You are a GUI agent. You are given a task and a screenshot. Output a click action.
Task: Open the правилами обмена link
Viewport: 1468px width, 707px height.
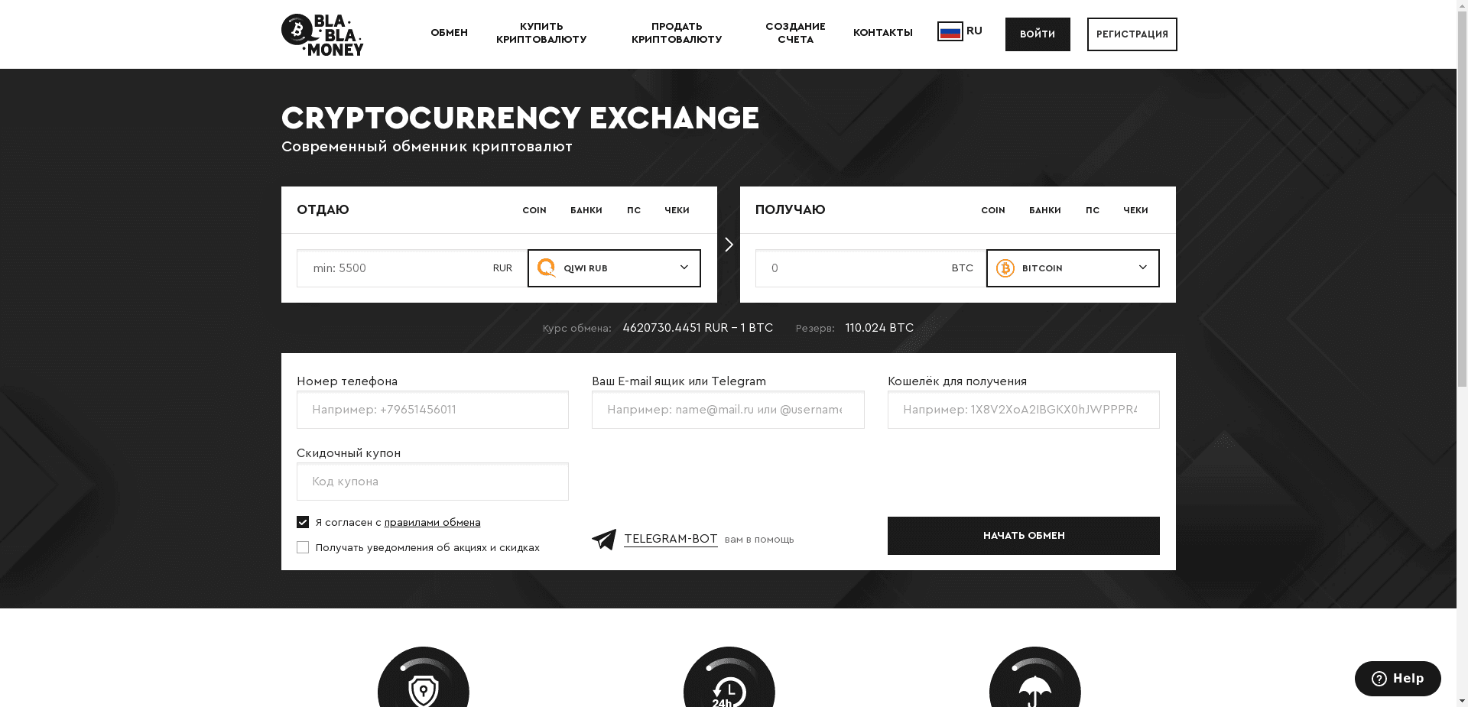(x=433, y=522)
